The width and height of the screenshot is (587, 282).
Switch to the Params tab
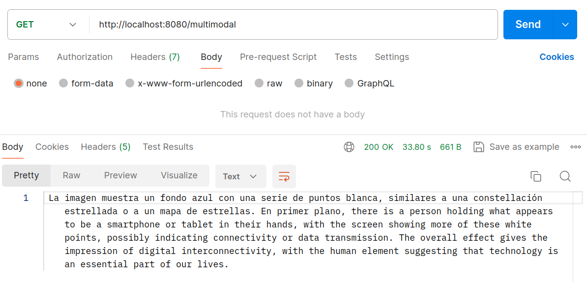(x=24, y=57)
